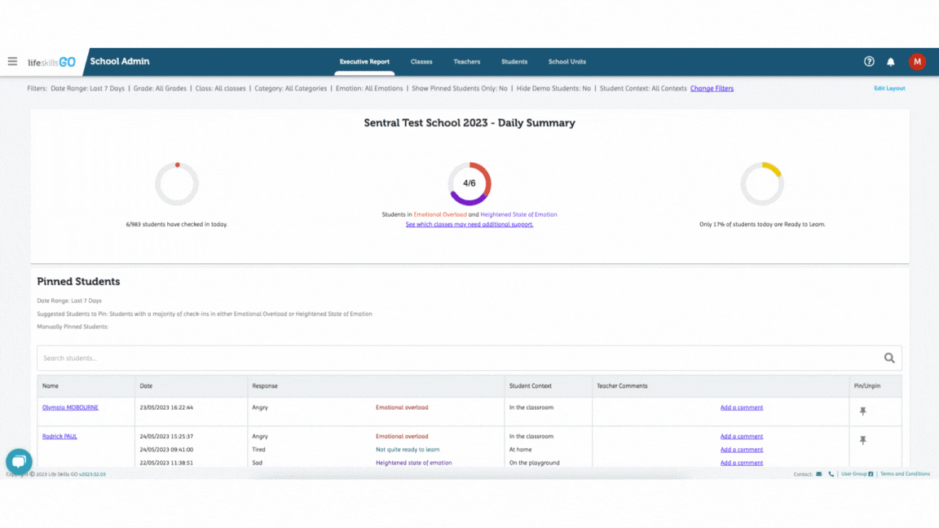Click the search magnifier icon
Image resolution: width=939 pixels, height=528 pixels.
coord(889,358)
